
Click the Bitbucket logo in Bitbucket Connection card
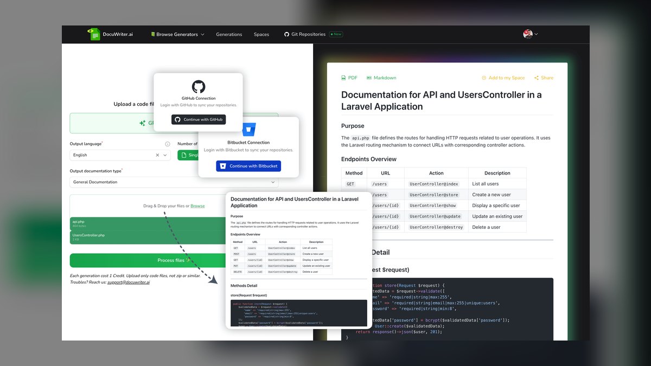click(249, 130)
